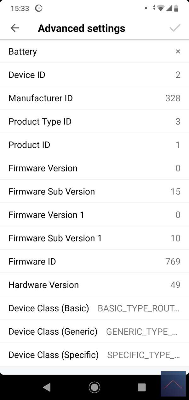The width and height of the screenshot is (189, 400).
Task: Confirm settings with the checkmark icon
Action: (175, 28)
